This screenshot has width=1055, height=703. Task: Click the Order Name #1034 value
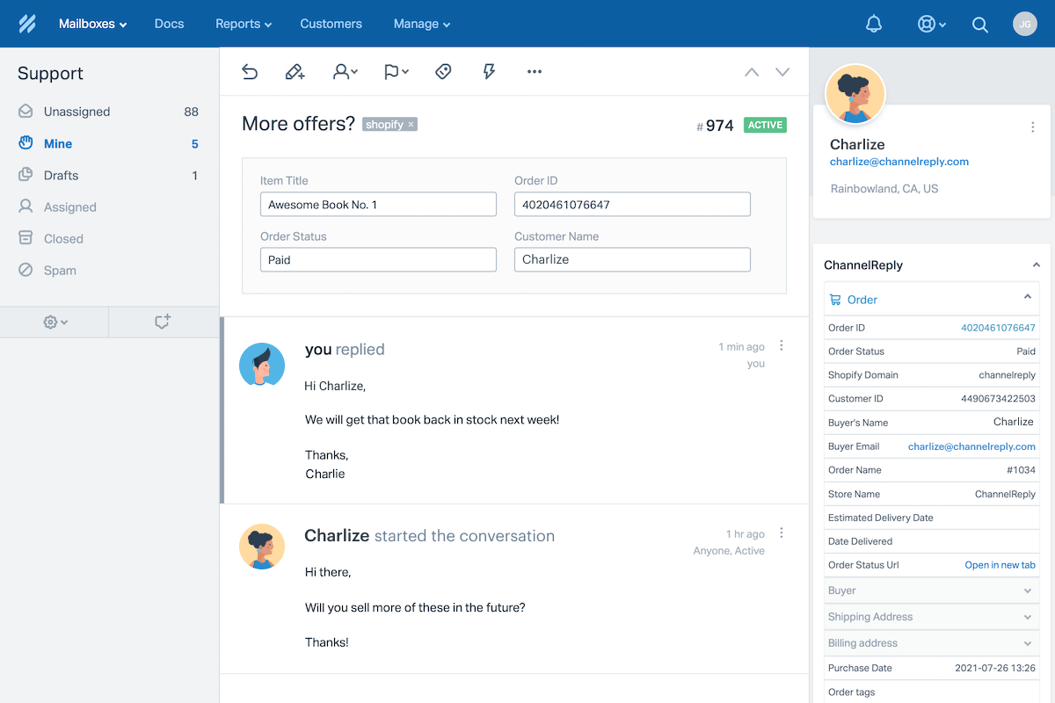(x=1021, y=470)
